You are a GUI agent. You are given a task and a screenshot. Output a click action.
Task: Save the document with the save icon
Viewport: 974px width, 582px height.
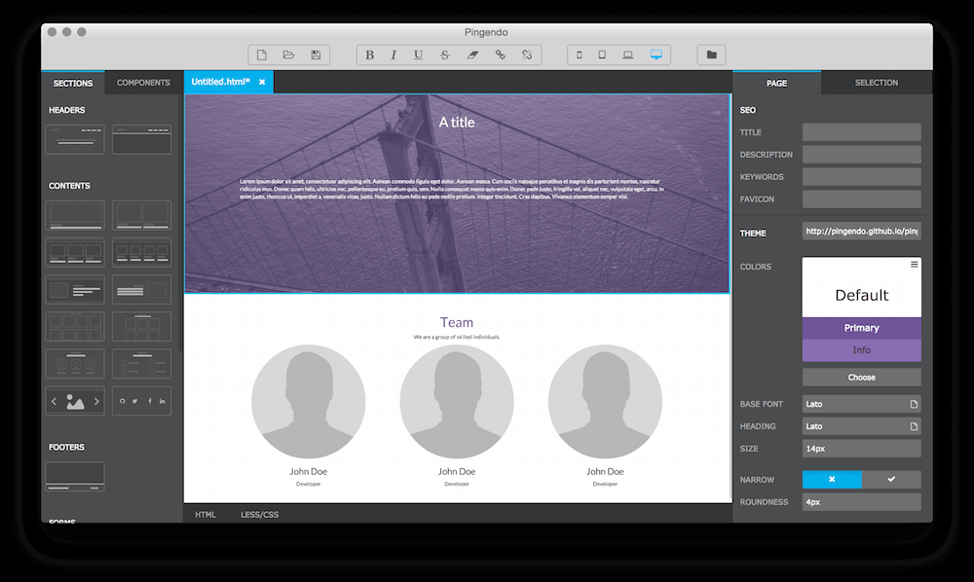316,55
